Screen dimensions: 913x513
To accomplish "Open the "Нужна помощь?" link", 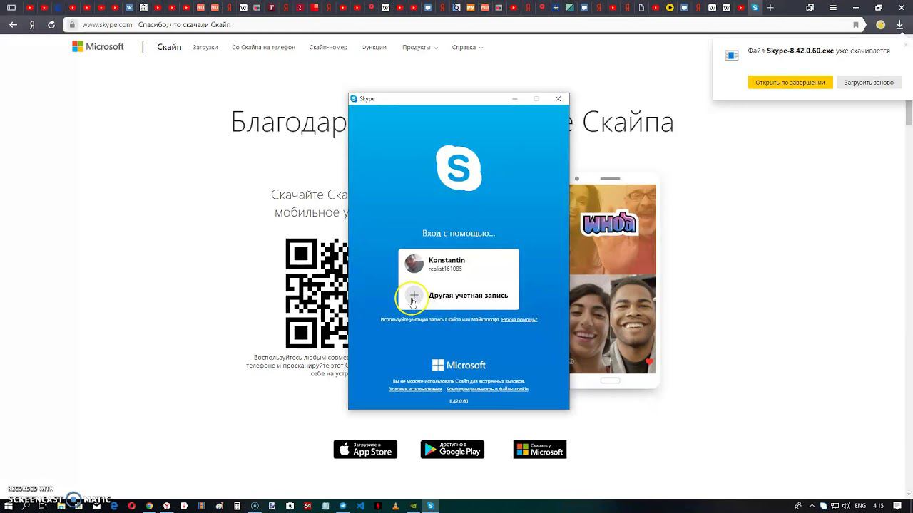I will (x=519, y=320).
